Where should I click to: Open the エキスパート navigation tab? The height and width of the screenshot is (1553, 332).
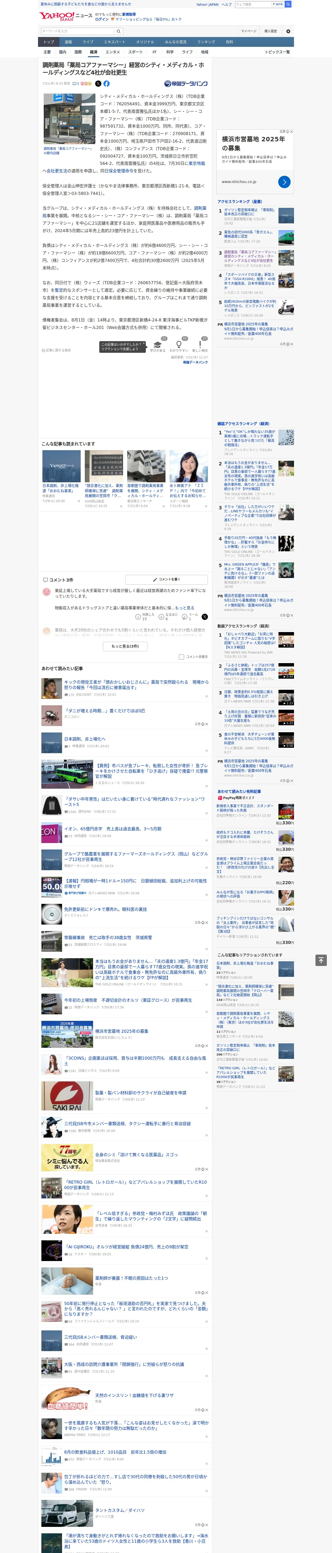click(x=115, y=42)
